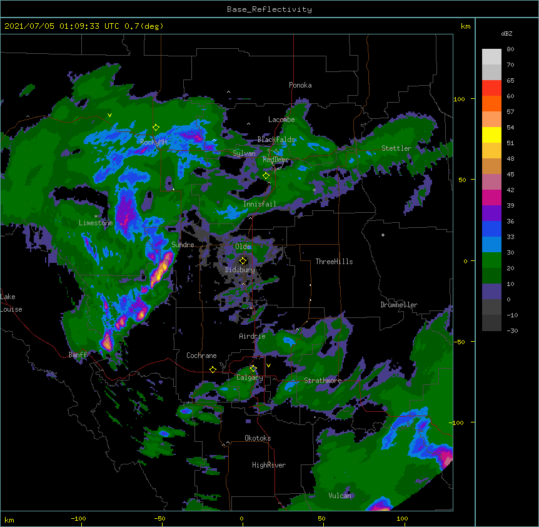539x527 pixels.
Task: Click the Drumheller town label
Action: 399,305
